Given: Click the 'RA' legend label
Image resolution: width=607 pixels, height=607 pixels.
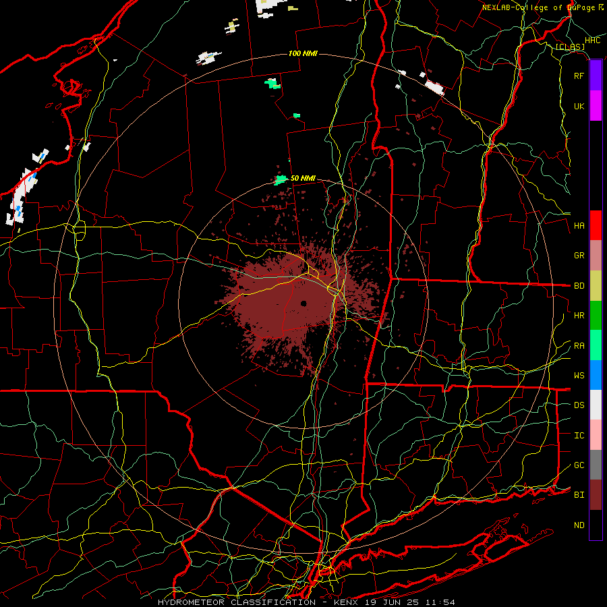Looking at the screenshot, I should [x=579, y=346].
